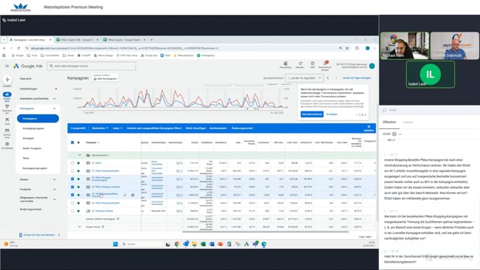
Task: Open Anzeigengruppen in sidebar
Action: (x=33, y=128)
